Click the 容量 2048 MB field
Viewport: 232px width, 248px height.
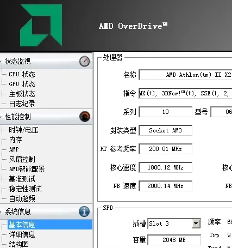coord(174,240)
